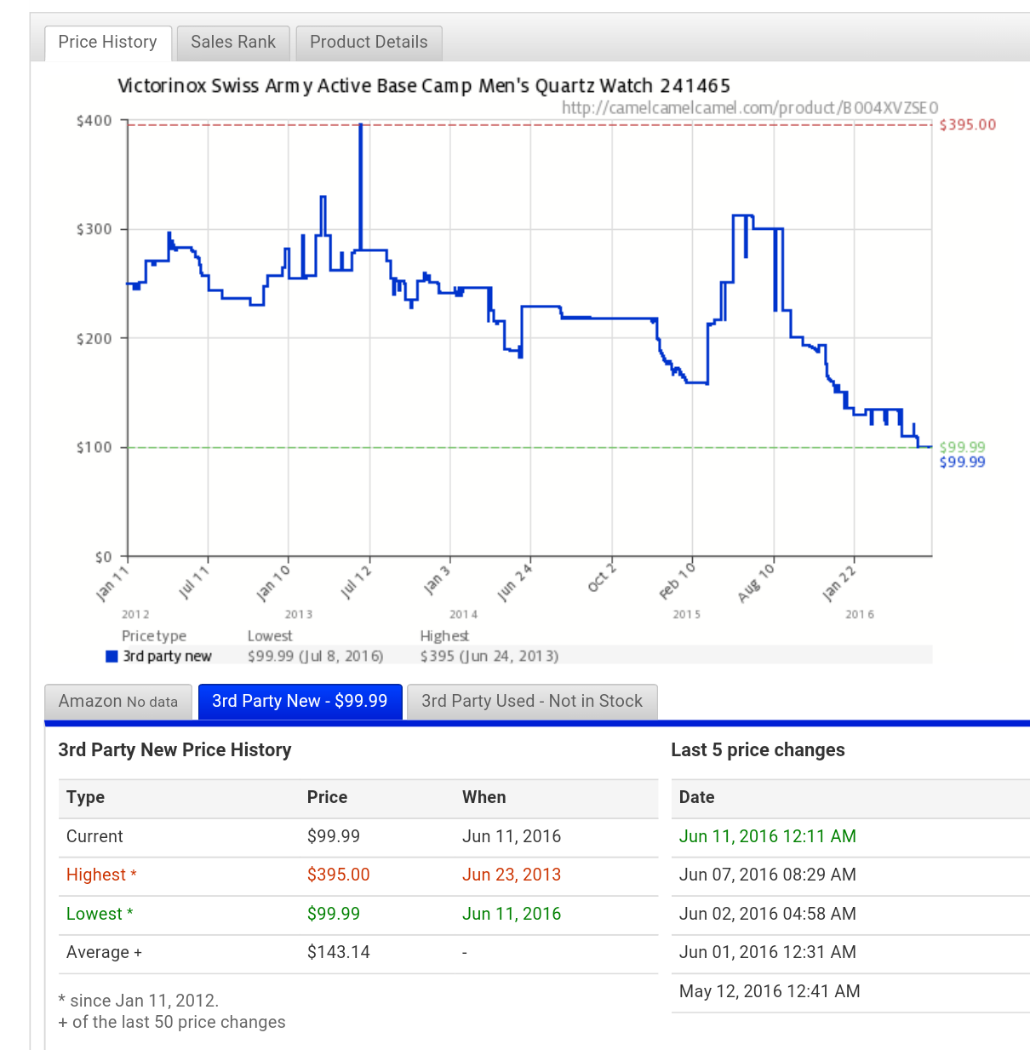
Task: Click the green $99.99 label beside chart
Action: [962, 447]
